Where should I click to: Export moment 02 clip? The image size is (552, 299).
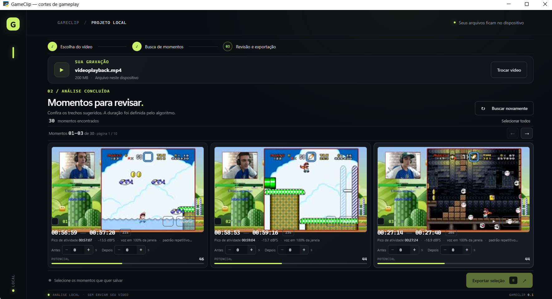tap(352, 221)
